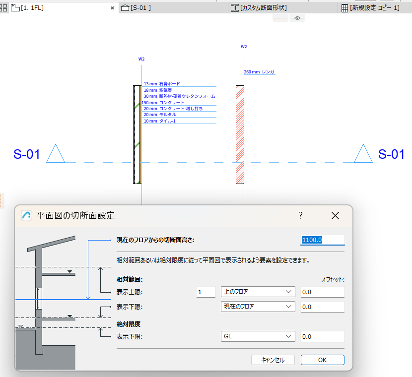The height and width of the screenshot is (377, 412).
Task: Open the 現在のフロア lower limit dropdown
Action: tap(258, 307)
